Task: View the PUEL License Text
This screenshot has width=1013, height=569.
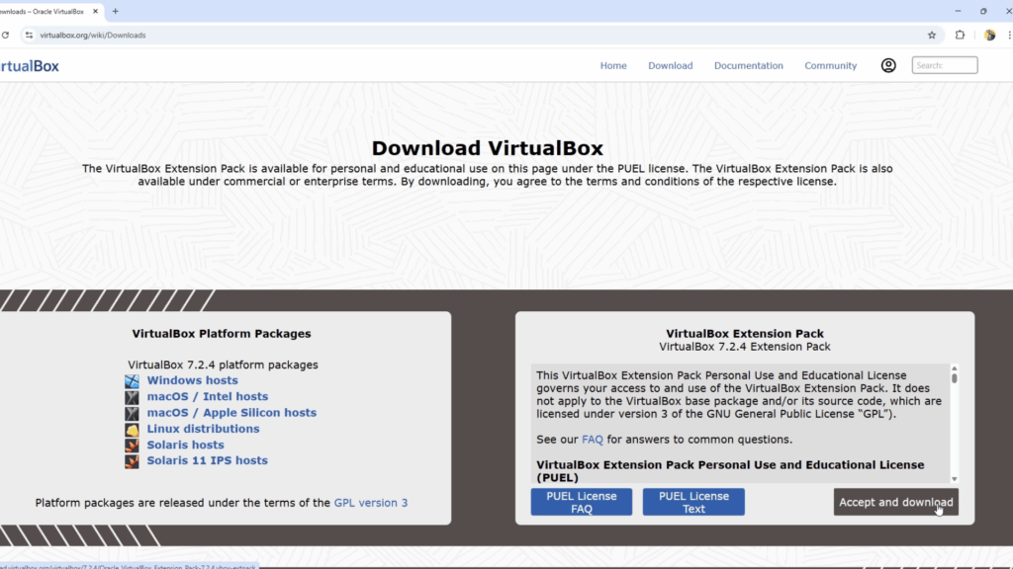Action: [x=692, y=502]
